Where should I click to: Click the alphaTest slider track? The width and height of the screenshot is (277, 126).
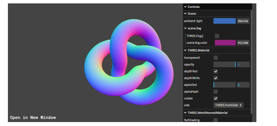(x=224, y=85)
